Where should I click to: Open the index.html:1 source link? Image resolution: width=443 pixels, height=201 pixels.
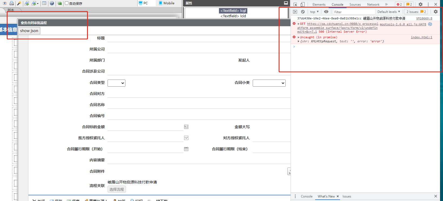coord(422,38)
